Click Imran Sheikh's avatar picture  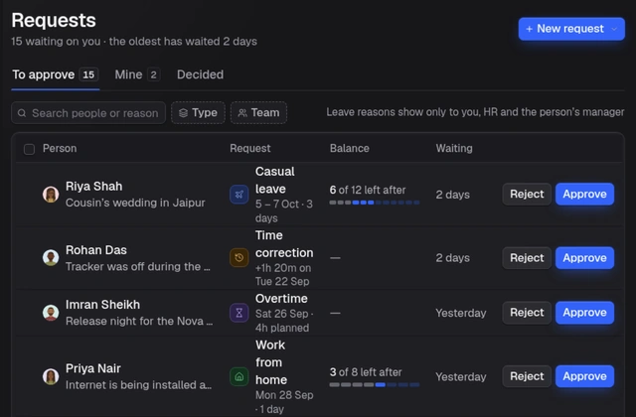[x=51, y=313]
